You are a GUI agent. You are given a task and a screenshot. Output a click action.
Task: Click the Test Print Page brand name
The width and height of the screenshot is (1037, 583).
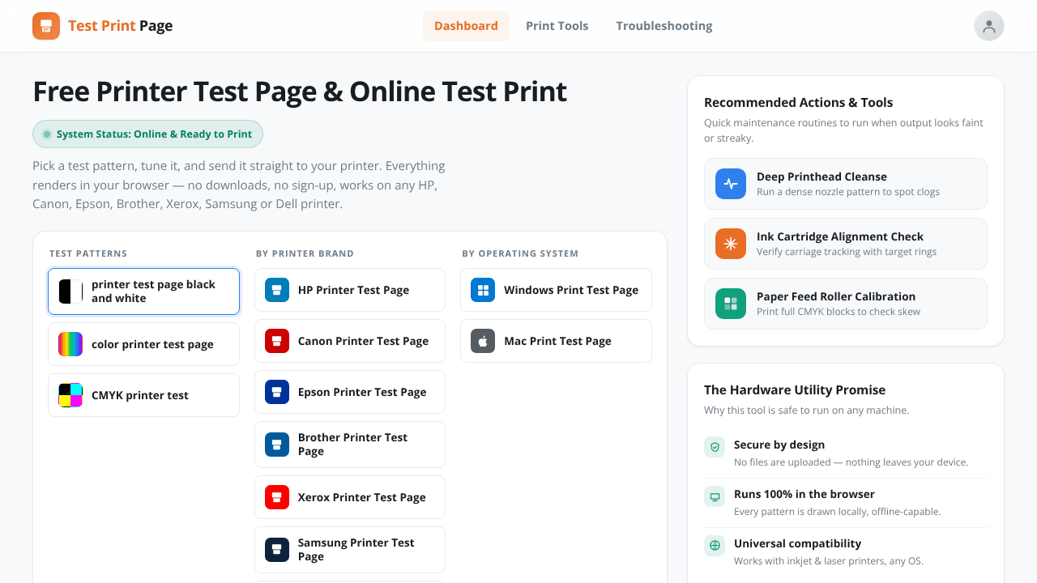(x=120, y=26)
